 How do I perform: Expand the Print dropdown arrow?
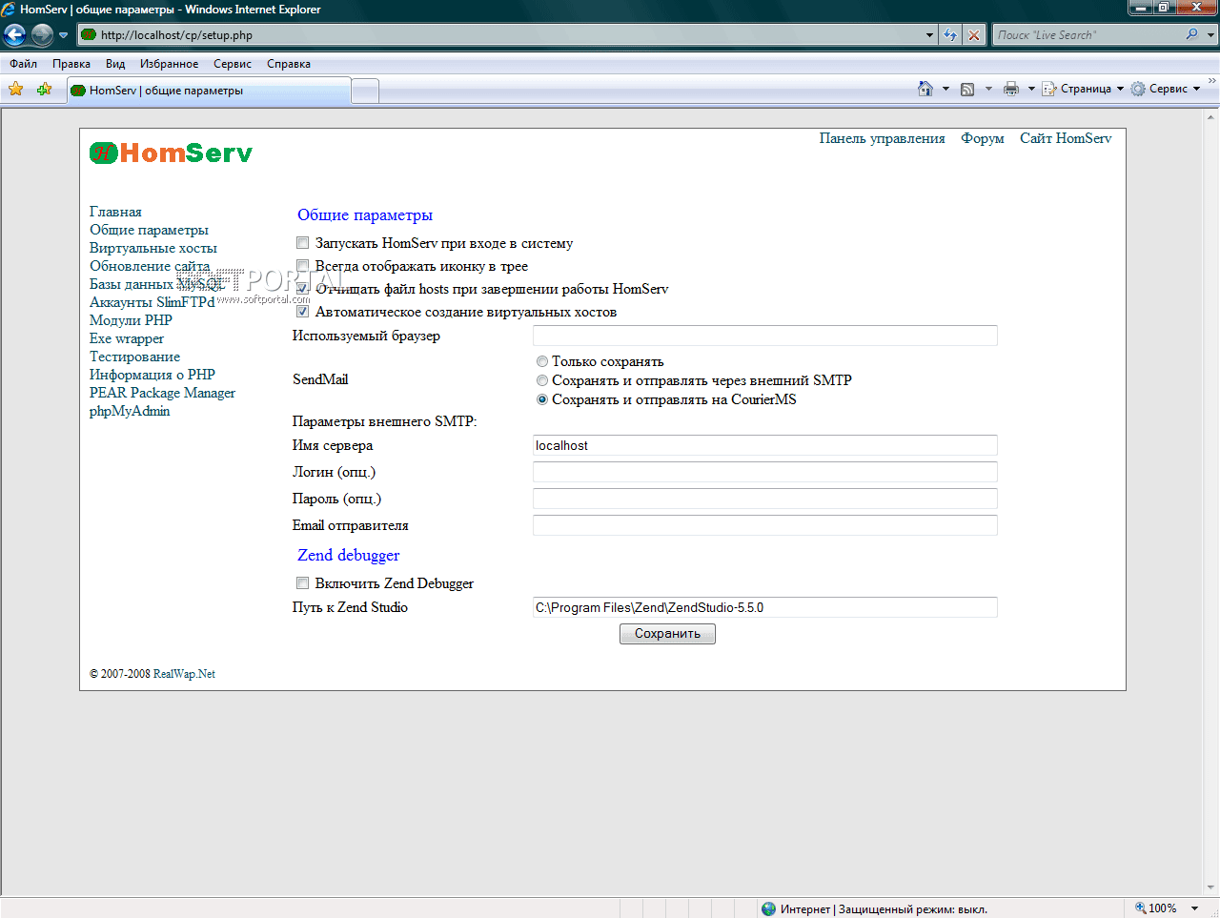pos(1031,89)
